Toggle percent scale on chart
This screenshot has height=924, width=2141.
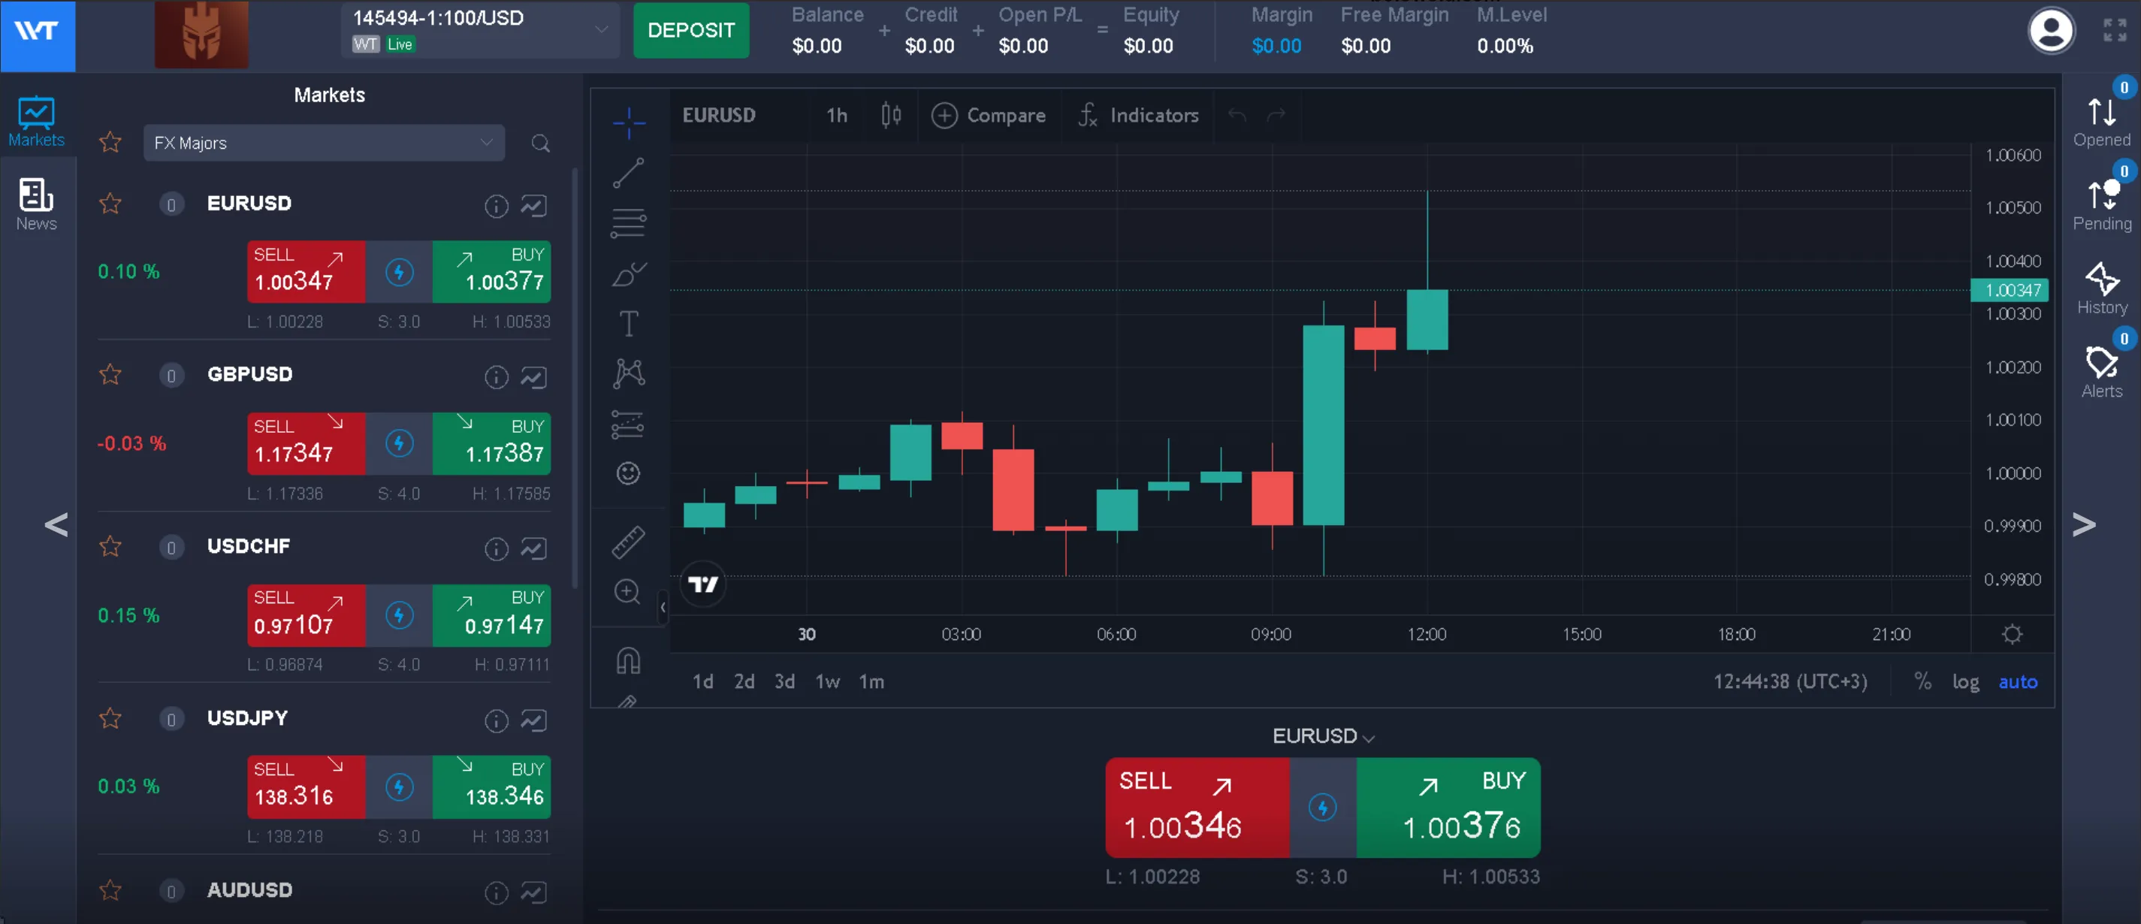[1922, 681]
